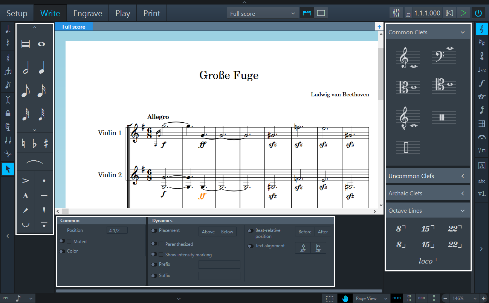Switch to Play mode
The width and height of the screenshot is (489, 303).
pos(123,14)
